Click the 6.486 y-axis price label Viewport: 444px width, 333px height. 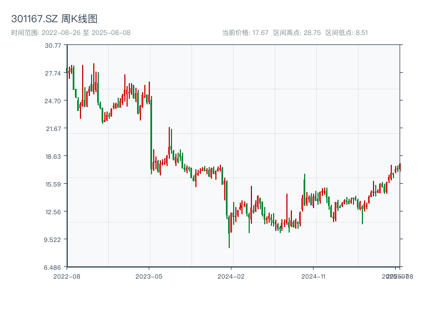coord(53,267)
